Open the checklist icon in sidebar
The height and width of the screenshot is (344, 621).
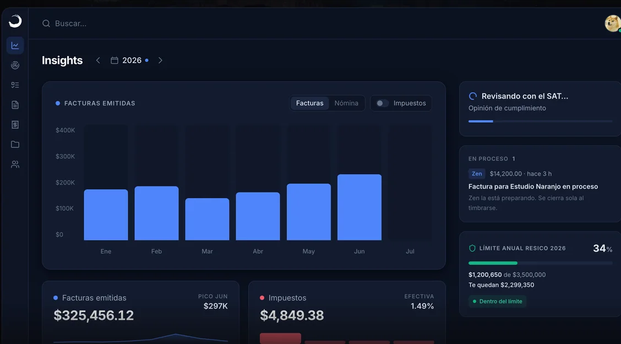[x=15, y=85]
